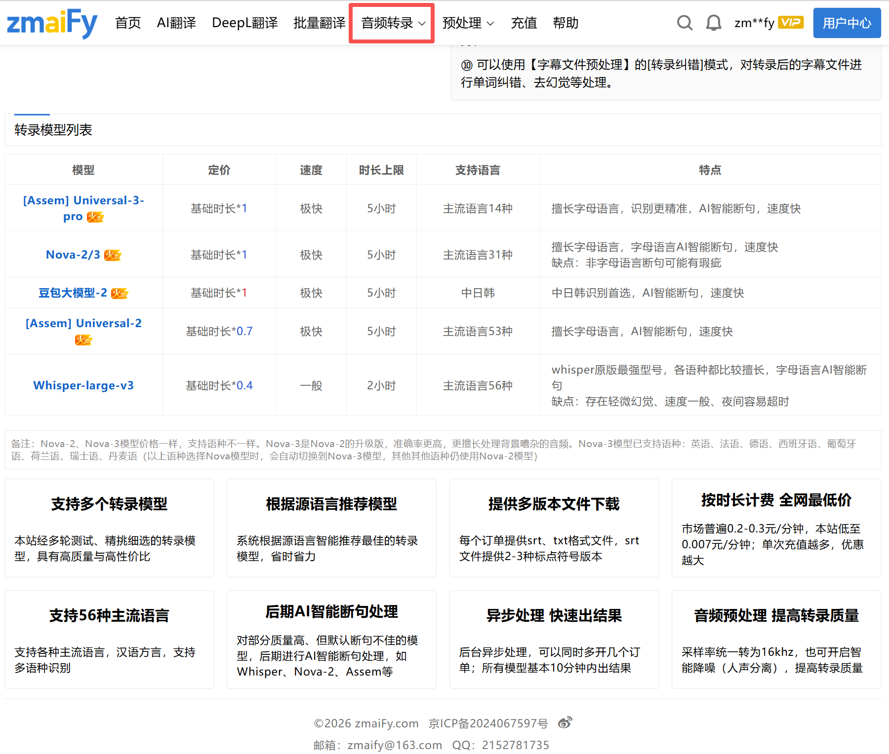The height and width of the screenshot is (754, 889).
Task: Click 主流语言56种 cell
Action: pos(478,385)
